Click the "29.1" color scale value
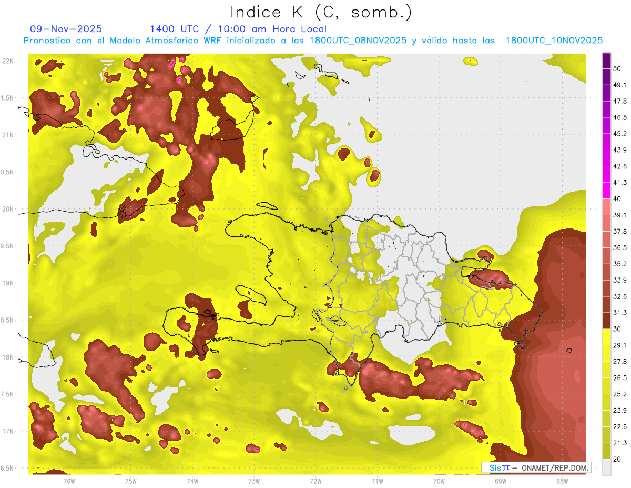631x488 pixels. (x=620, y=345)
